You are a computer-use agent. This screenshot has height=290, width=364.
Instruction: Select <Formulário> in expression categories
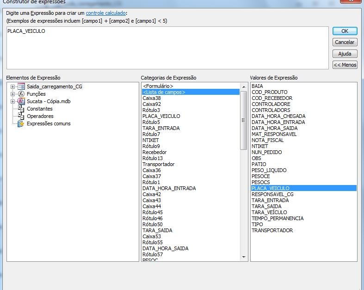158,86
